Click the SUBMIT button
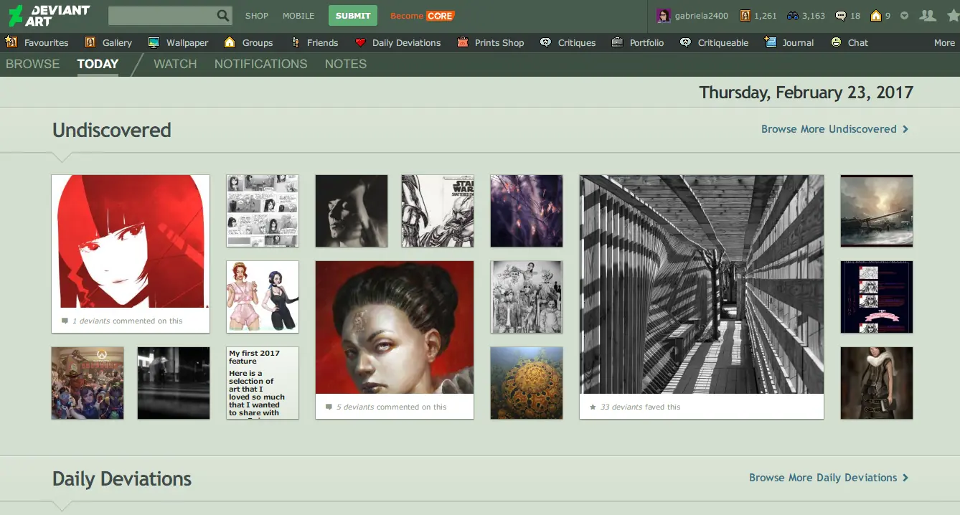 [x=352, y=15]
